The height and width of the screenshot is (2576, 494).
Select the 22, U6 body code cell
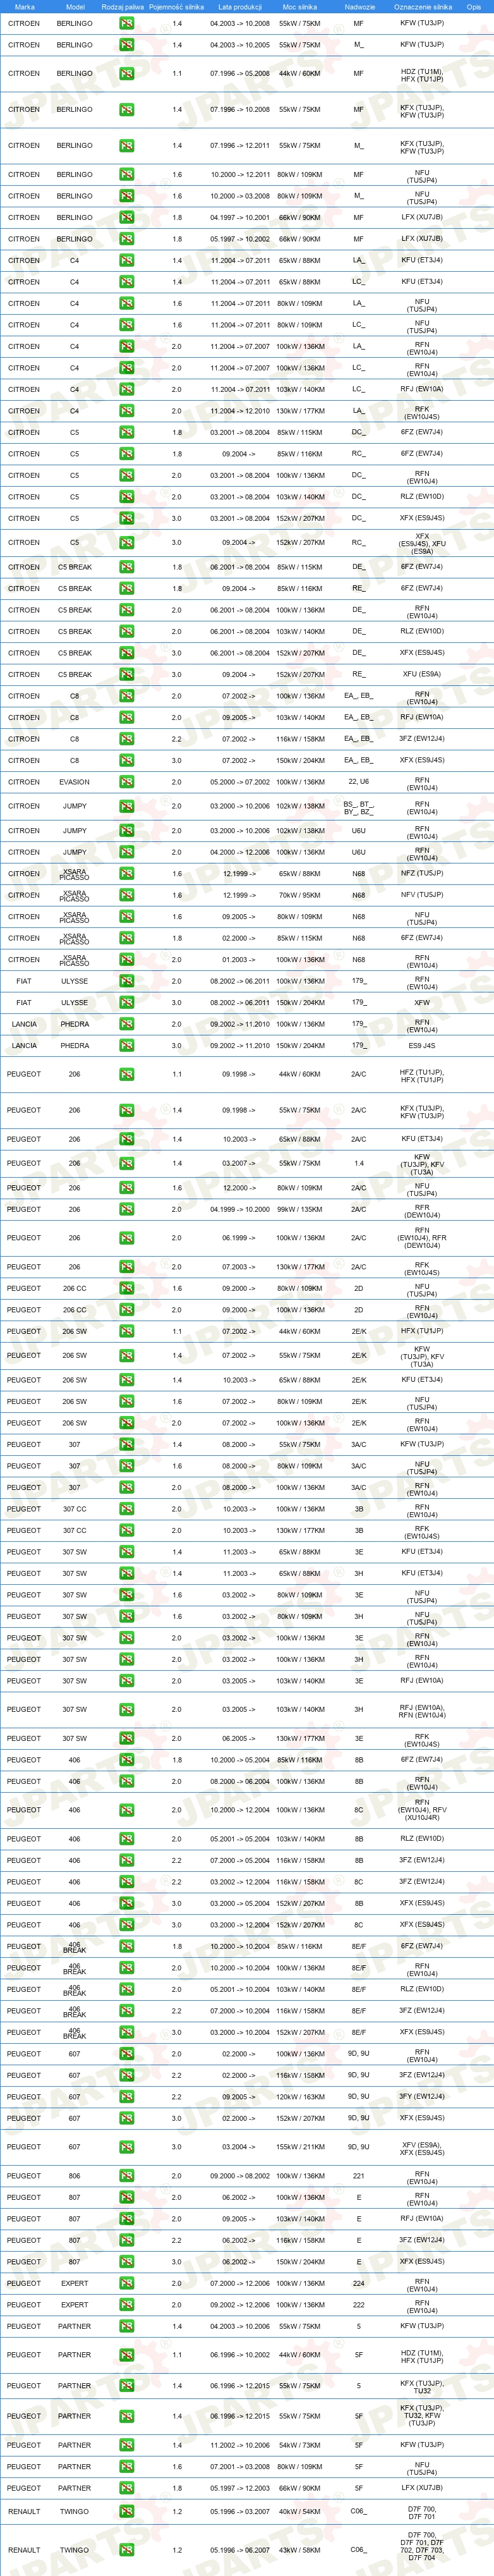point(359,782)
